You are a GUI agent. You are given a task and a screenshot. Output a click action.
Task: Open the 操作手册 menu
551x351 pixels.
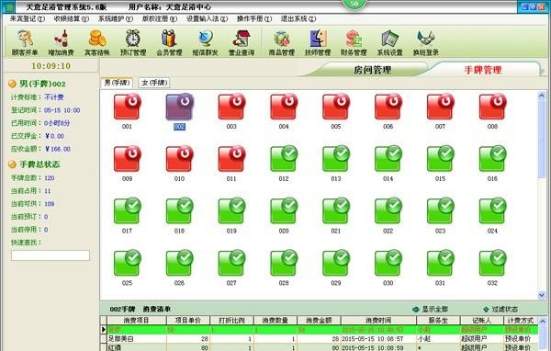(254, 19)
